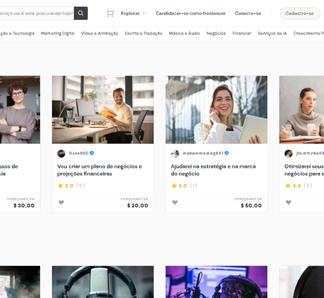Favorite the mohammed.ng641 gig with heart
Screen dimensions: 324x298
175,203
